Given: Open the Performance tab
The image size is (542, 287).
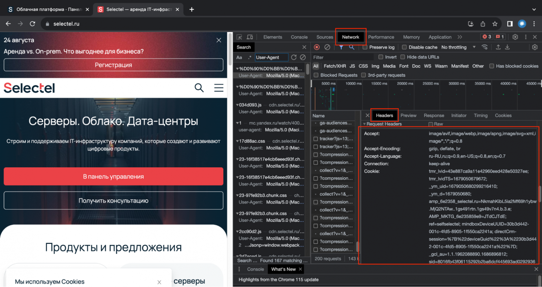Looking at the screenshot, I should point(381,37).
